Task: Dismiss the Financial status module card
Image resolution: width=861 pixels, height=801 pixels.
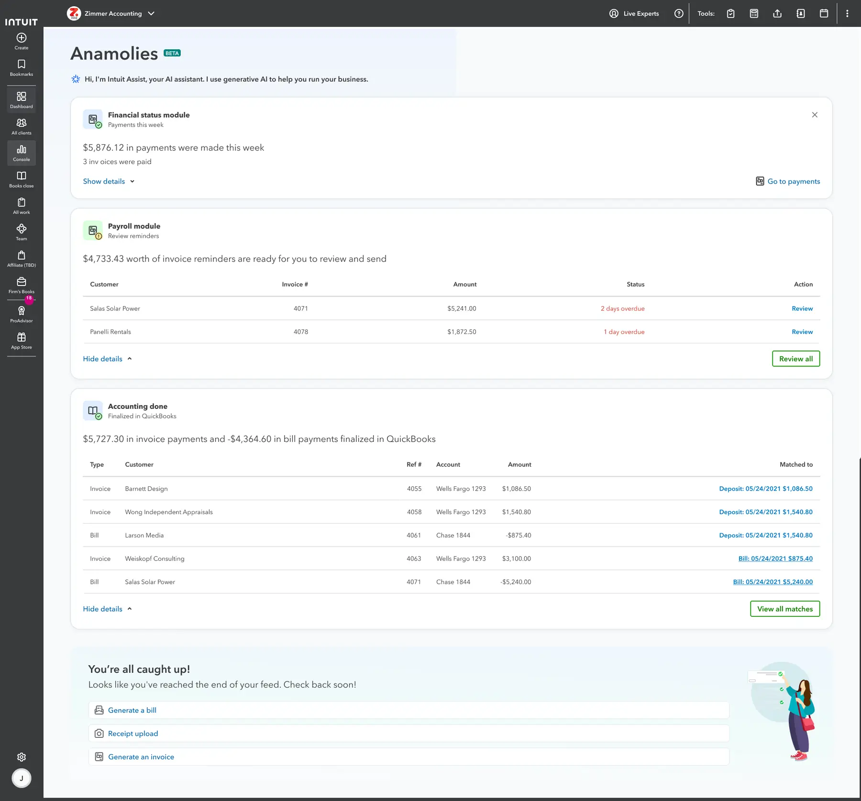Action: [815, 115]
